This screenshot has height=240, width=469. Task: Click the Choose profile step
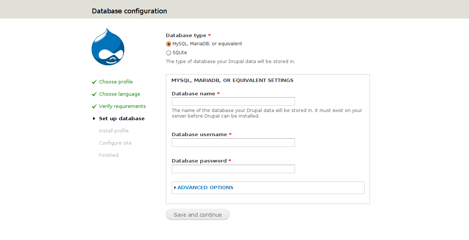tap(116, 82)
